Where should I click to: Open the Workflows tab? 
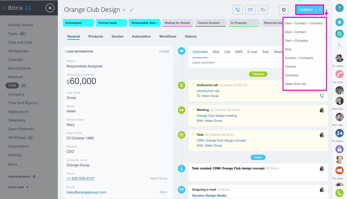tap(168, 37)
